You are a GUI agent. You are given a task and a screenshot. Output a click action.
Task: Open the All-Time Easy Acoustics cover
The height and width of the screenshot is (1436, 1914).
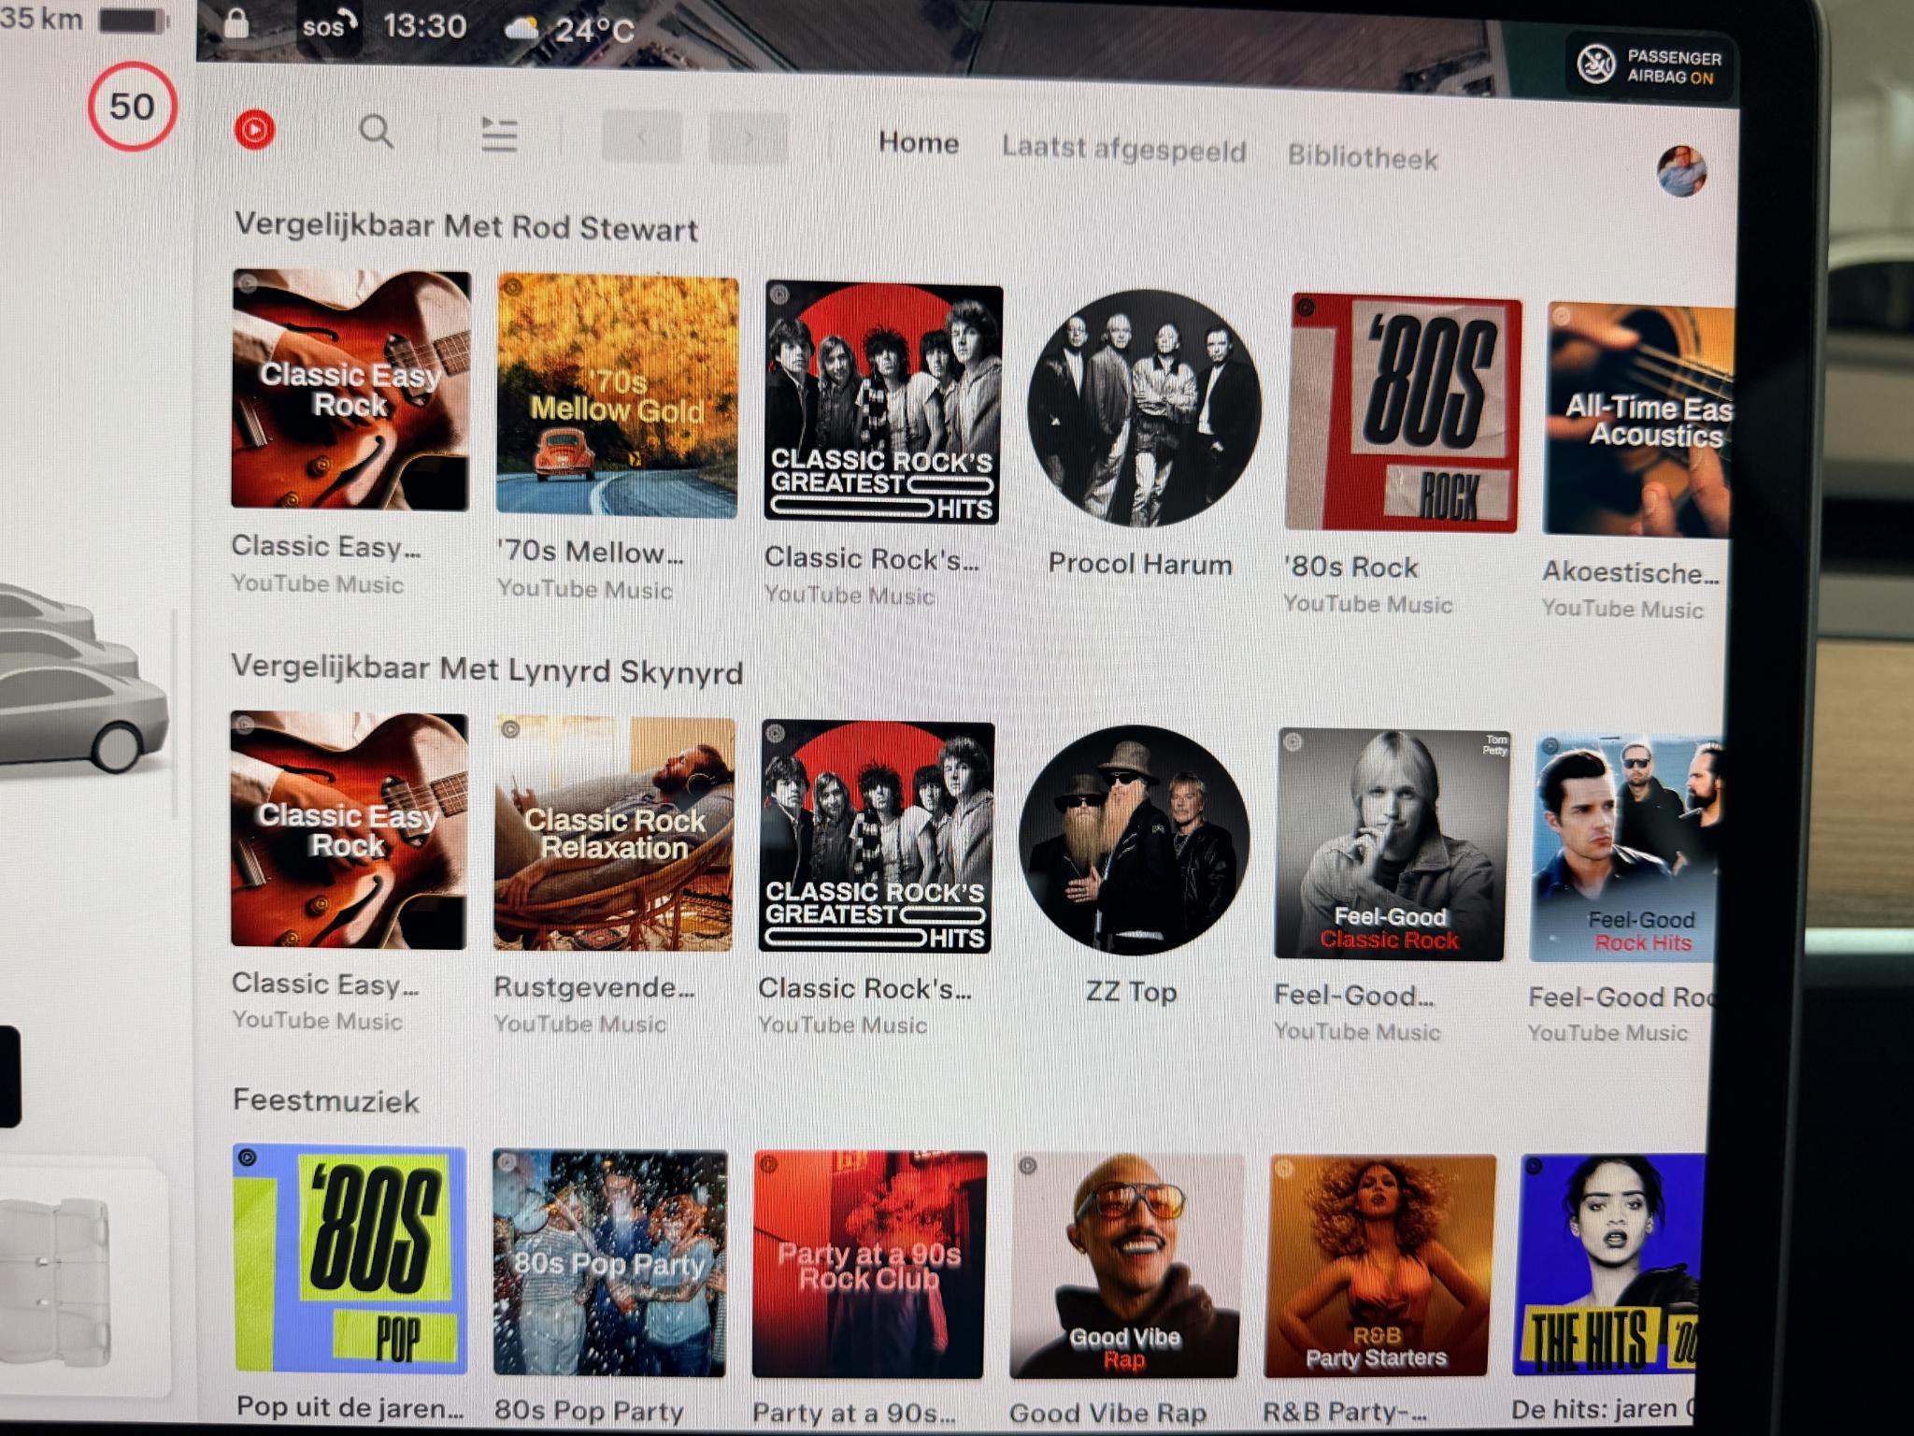point(1639,420)
